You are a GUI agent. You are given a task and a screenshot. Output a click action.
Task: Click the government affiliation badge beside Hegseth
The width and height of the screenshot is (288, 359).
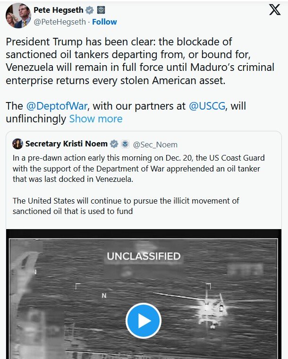[100, 10]
